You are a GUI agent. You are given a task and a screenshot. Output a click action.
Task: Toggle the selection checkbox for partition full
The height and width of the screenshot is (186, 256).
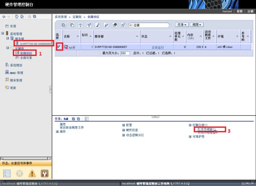pos(59,47)
